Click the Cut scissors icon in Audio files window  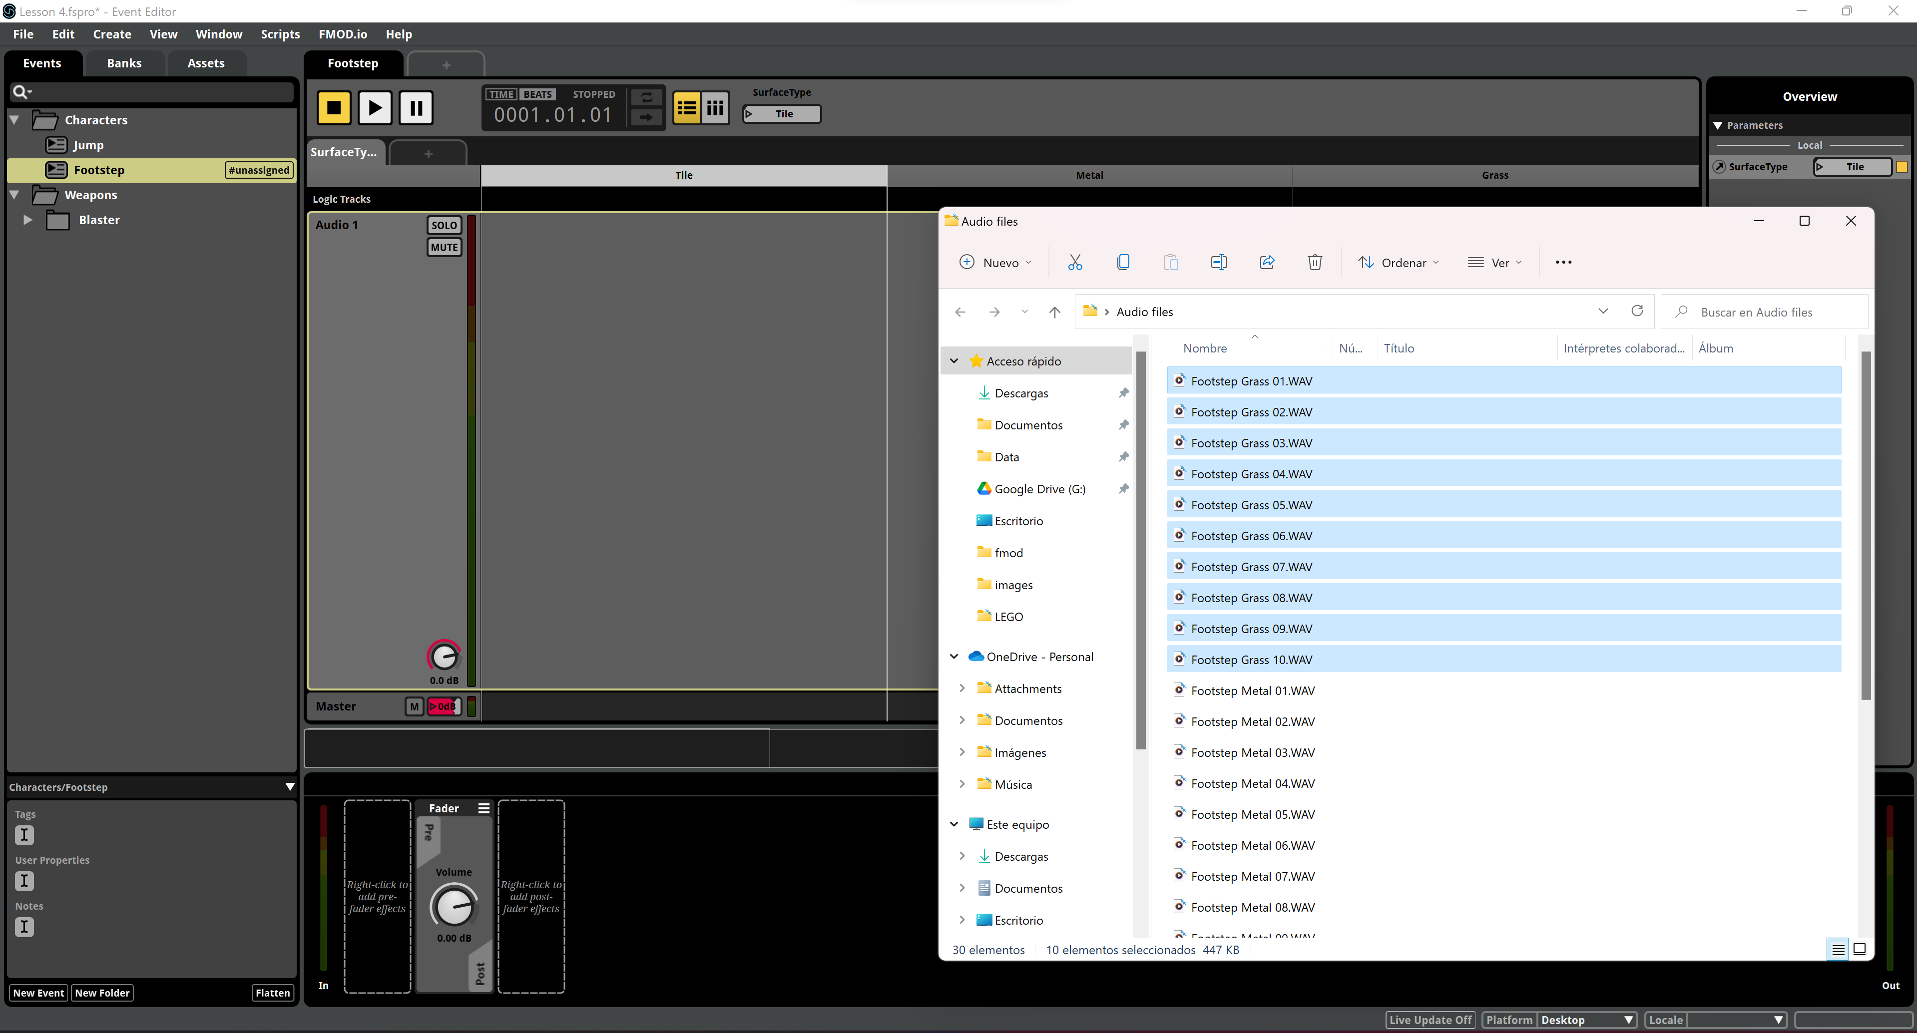(1074, 262)
